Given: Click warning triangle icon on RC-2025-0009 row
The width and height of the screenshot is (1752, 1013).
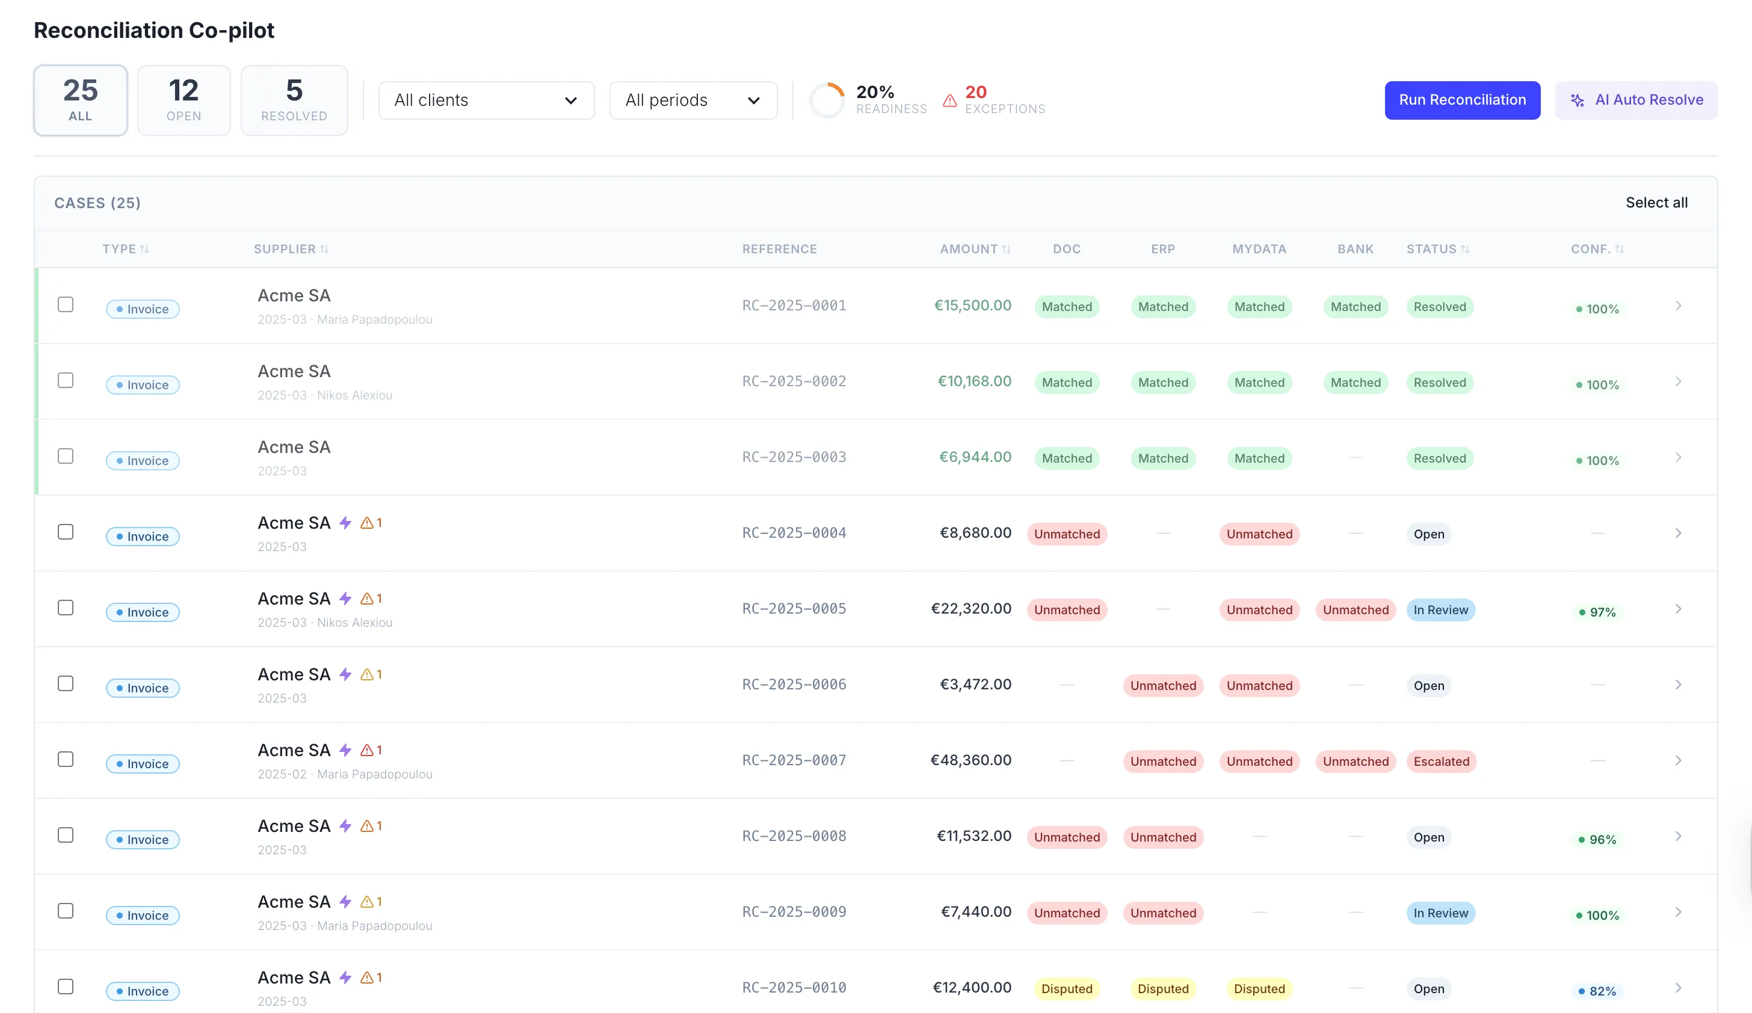Looking at the screenshot, I should pyautogui.click(x=367, y=902).
